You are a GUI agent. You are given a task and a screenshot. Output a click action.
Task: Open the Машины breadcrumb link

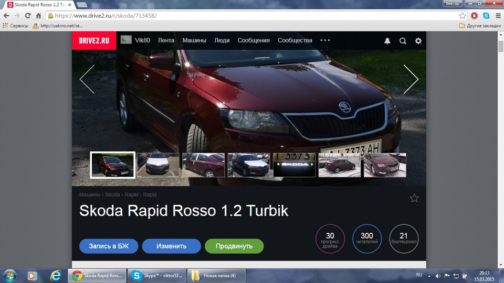[x=90, y=195]
